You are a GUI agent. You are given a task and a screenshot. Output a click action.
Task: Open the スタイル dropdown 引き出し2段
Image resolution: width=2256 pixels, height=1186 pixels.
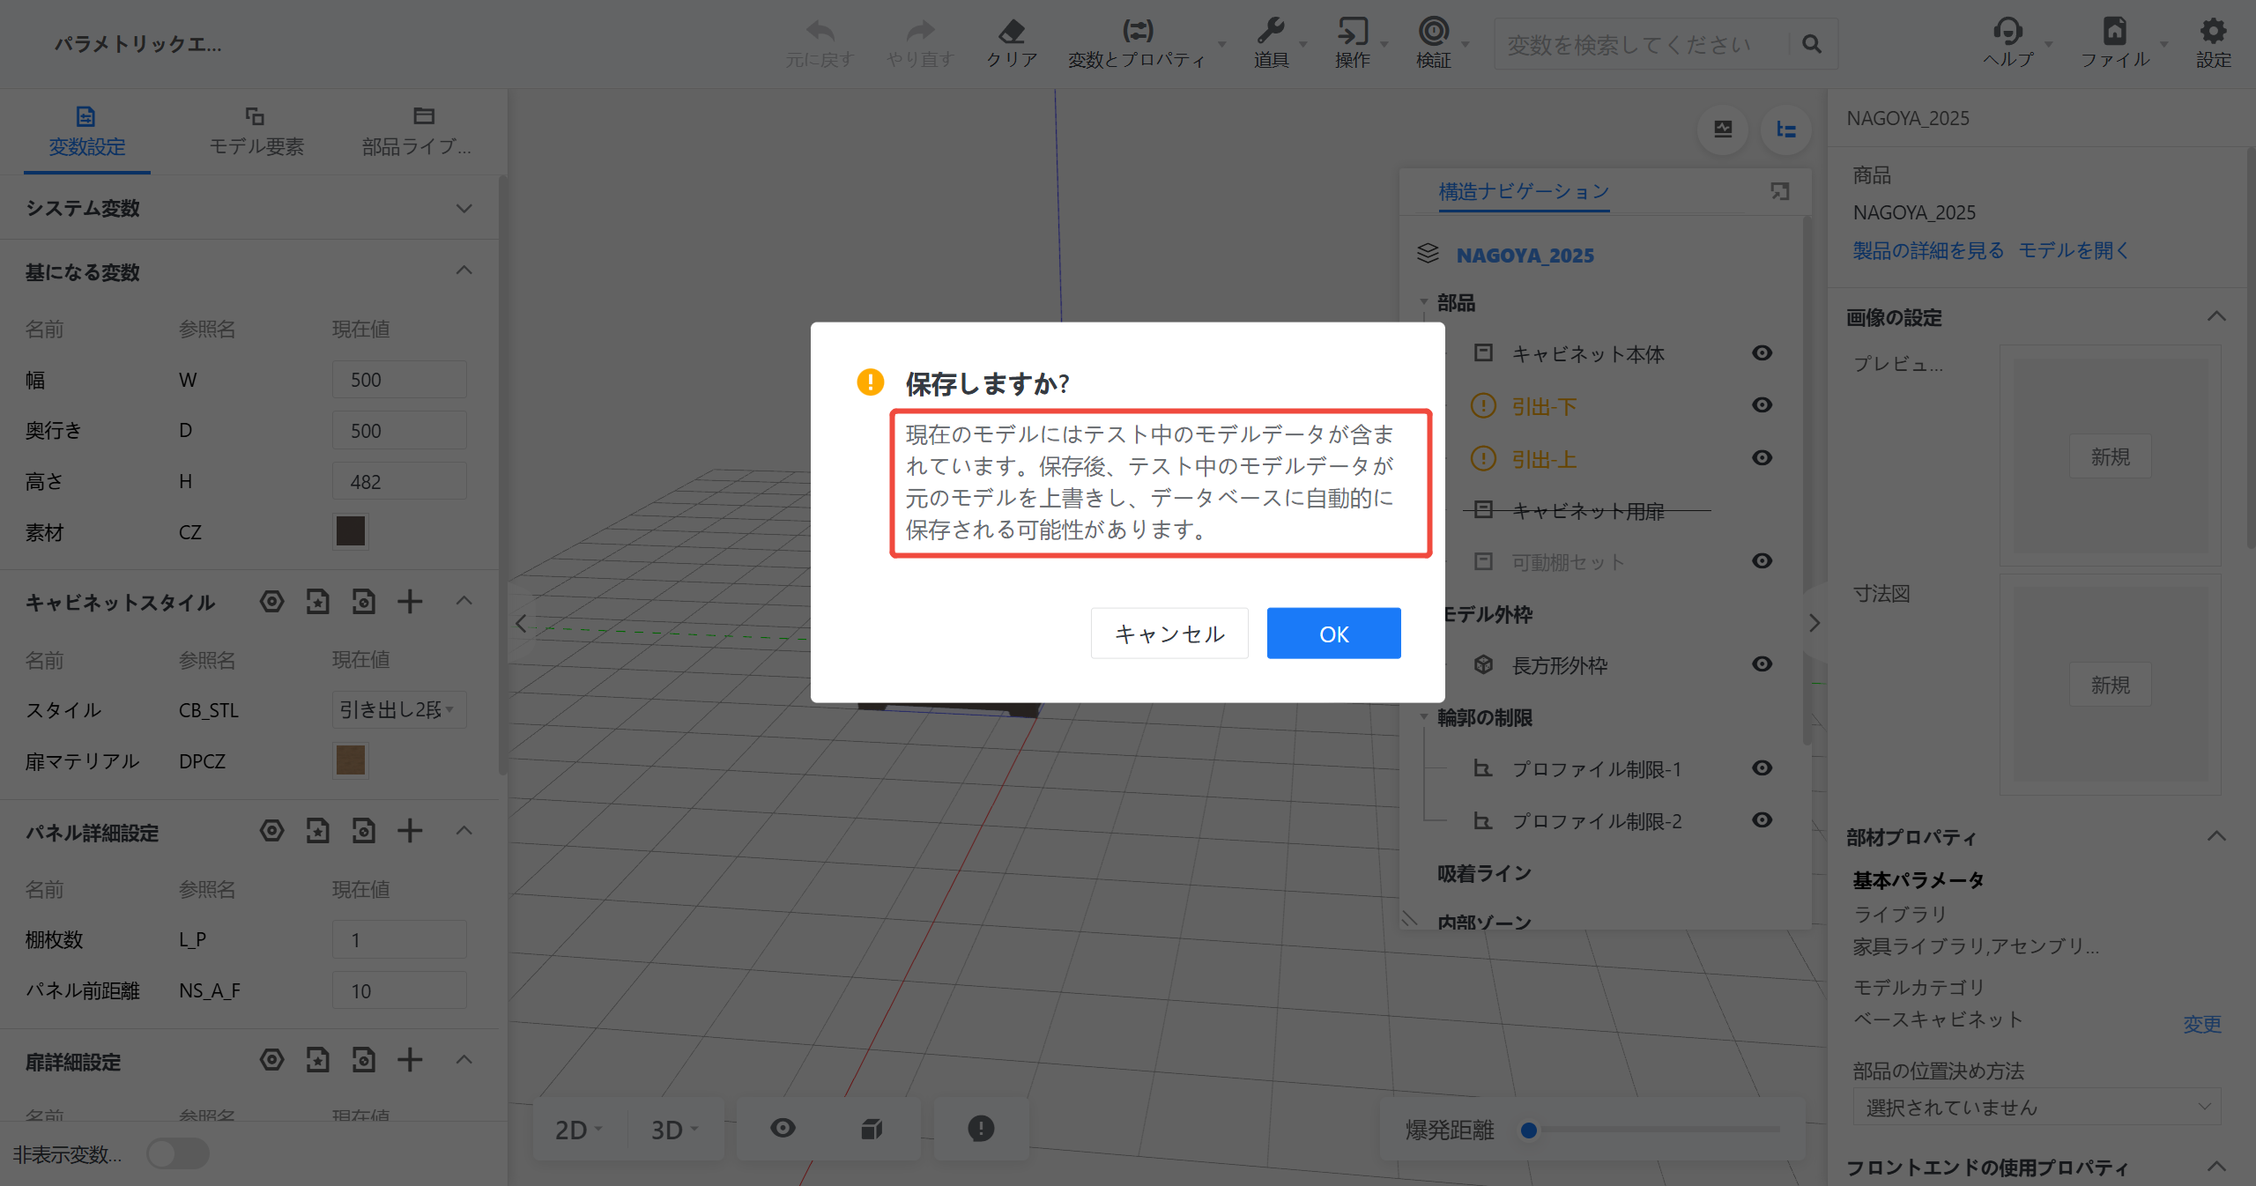[398, 710]
